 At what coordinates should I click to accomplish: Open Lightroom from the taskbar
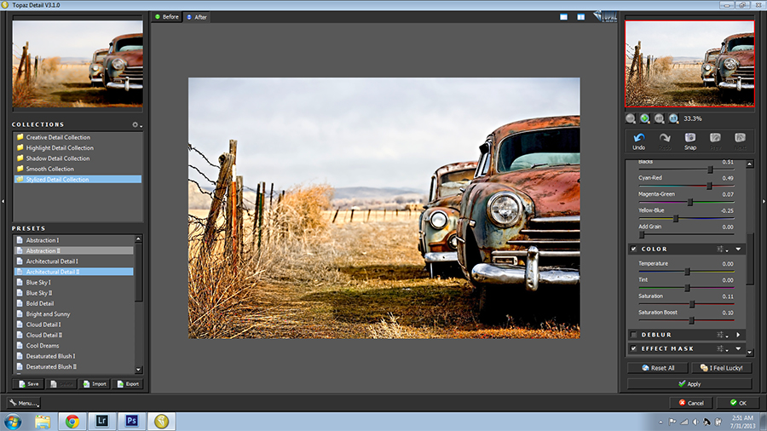tap(103, 420)
